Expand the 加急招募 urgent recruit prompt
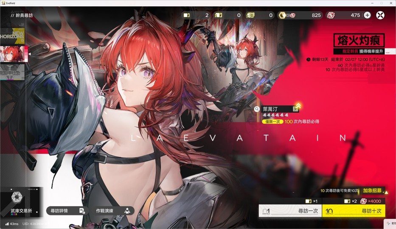 pyautogui.click(x=374, y=191)
